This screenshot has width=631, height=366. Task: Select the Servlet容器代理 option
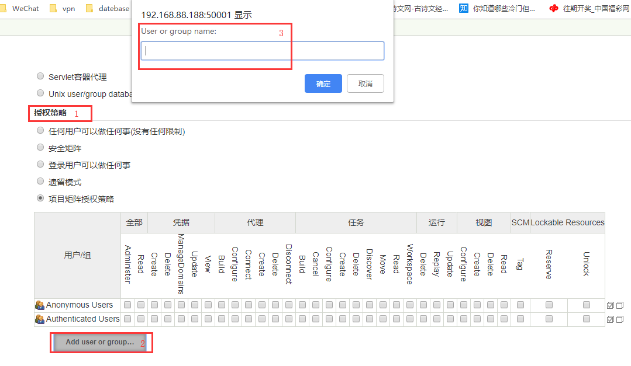[40, 75]
